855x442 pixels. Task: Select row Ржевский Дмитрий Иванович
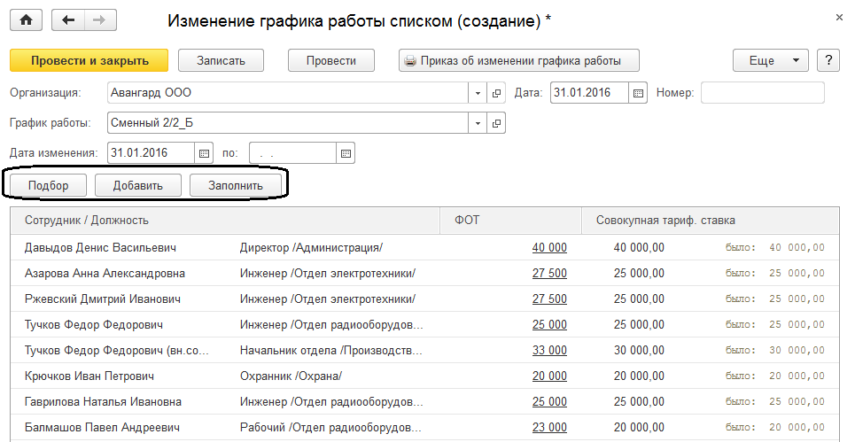click(424, 299)
